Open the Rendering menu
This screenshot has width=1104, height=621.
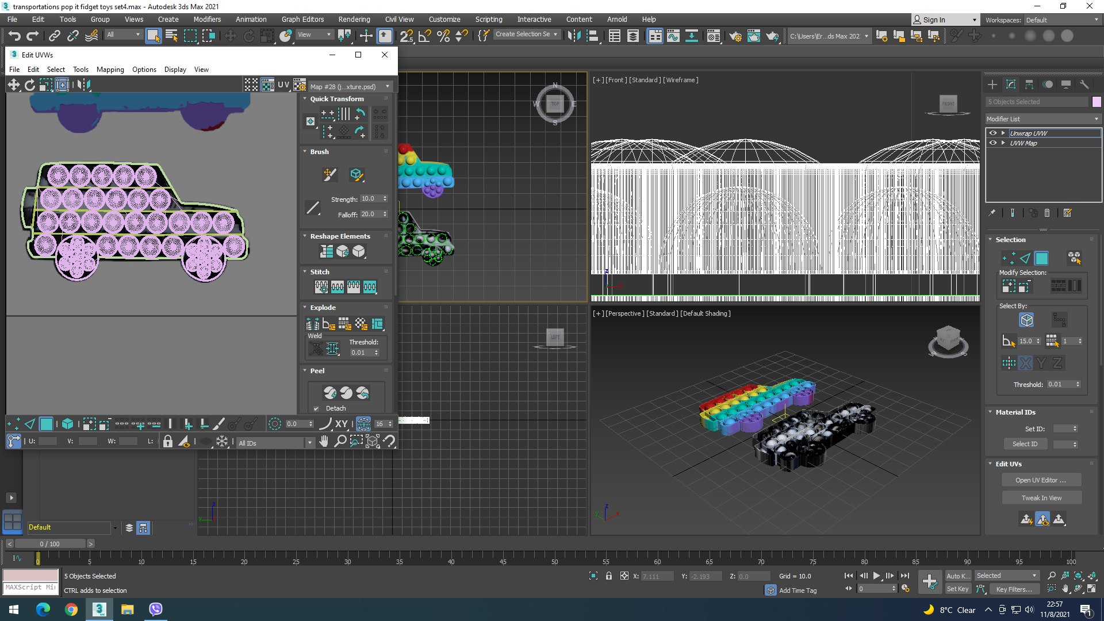(x=354, y=20)
